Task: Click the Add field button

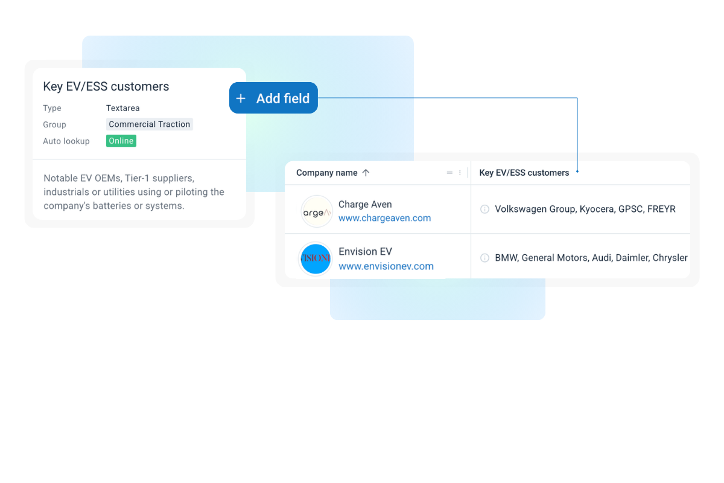Action: tap(273, 98)
